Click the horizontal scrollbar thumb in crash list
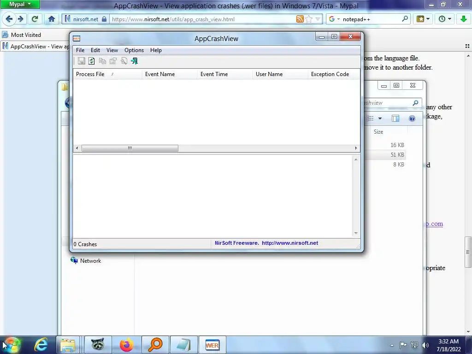Screen dimensions: 472x354 point(130,148)
